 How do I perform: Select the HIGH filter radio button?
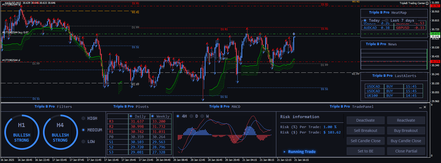click(83, 118)
